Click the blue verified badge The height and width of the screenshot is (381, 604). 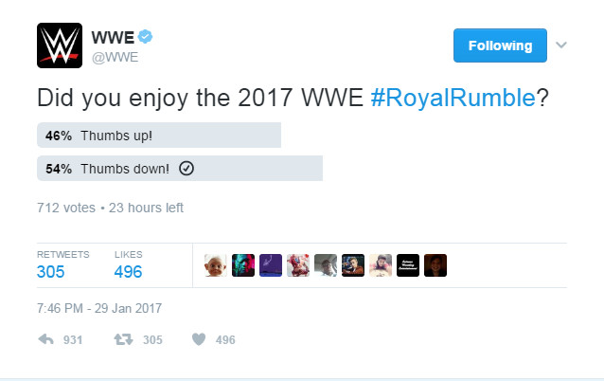tap(146, 37)
